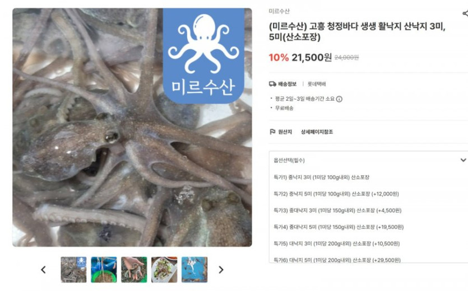Choose 특가3) 중대낙지 3미 (+4,500원)
This screenshot has height=291, width=468.
tap(337, 210)
